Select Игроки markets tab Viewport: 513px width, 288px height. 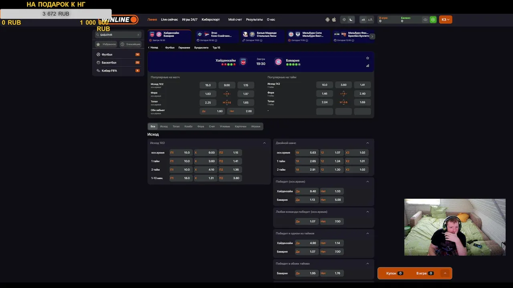coord(256,126)
